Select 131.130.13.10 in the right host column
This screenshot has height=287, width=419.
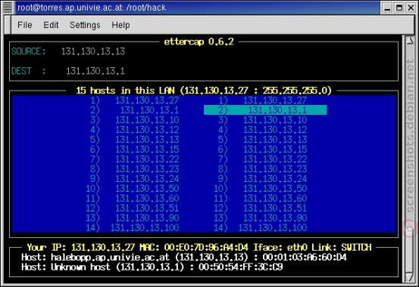click(263, 120)
